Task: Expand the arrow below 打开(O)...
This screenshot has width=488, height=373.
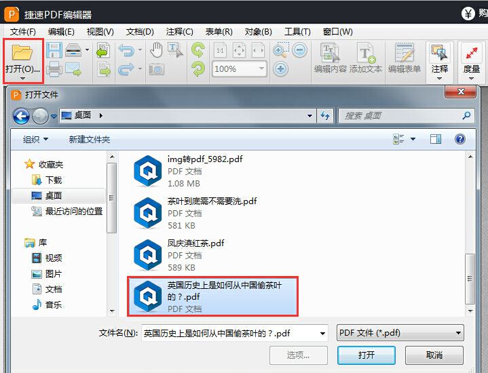Action: pos(22,79)
